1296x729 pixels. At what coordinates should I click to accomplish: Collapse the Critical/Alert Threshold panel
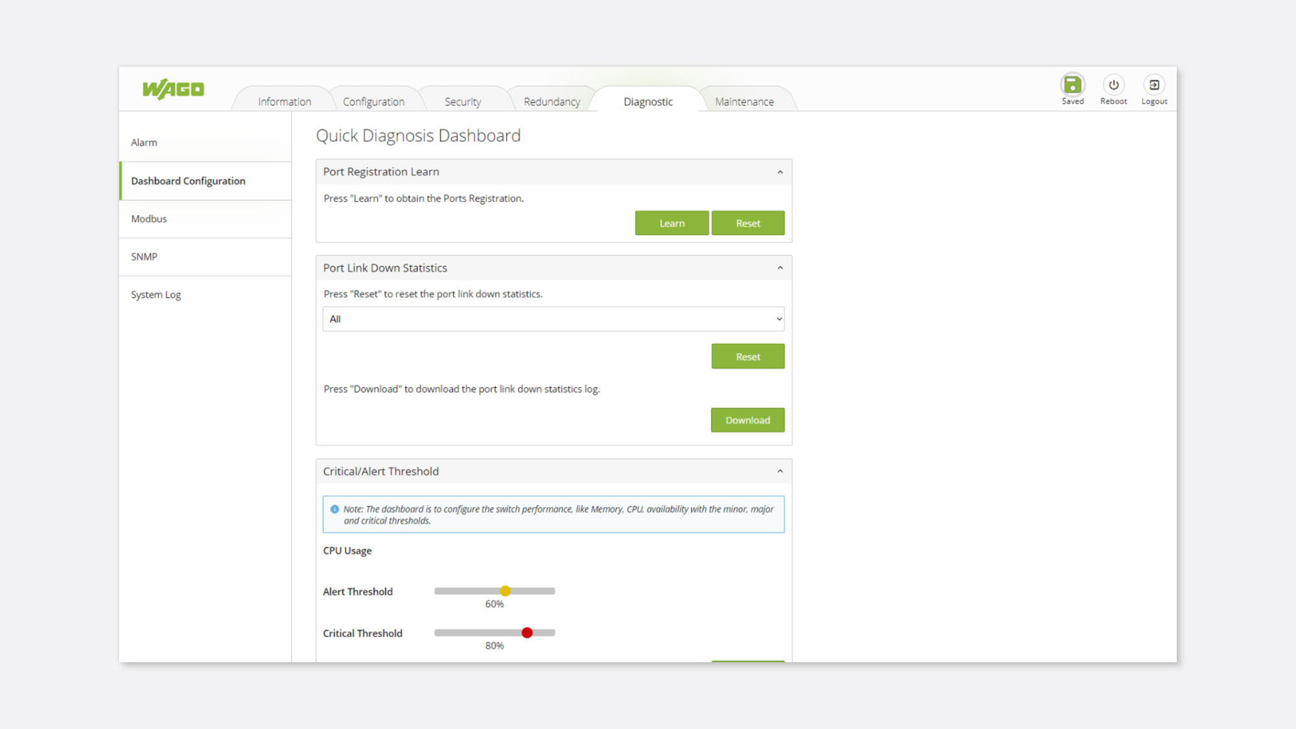click(x=780, y=472)
